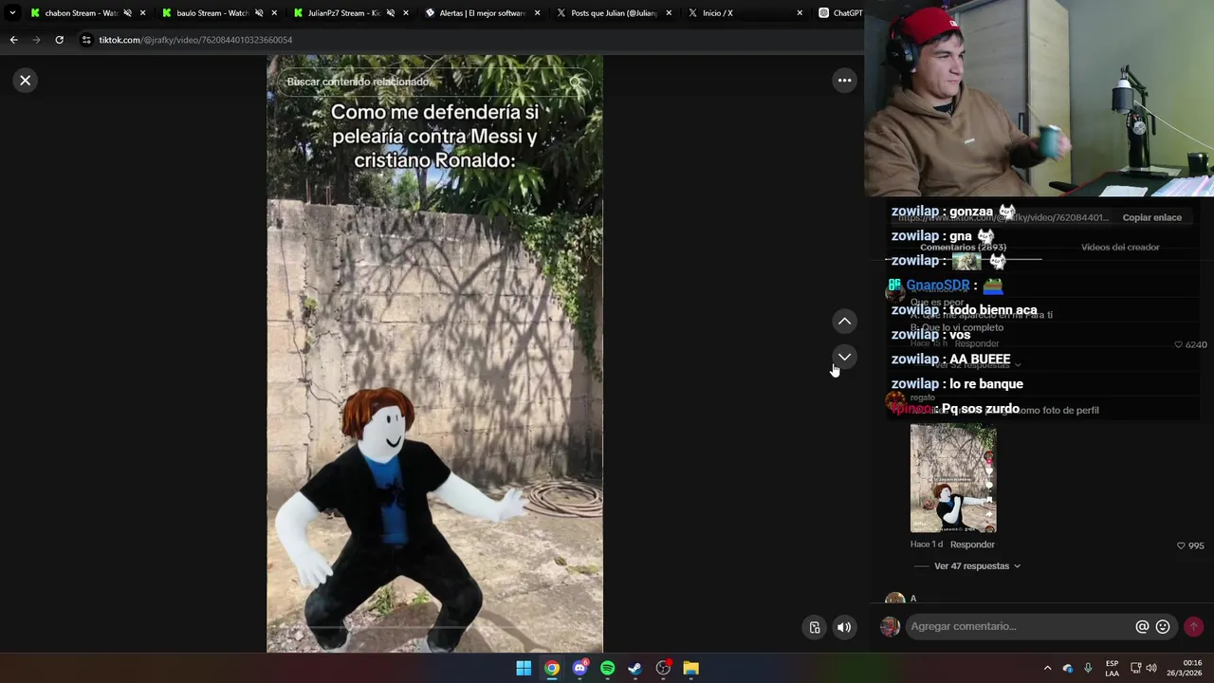Open the tab search dropdown arrow
This screenshot has width=1214, height=683.
(12, 13)
